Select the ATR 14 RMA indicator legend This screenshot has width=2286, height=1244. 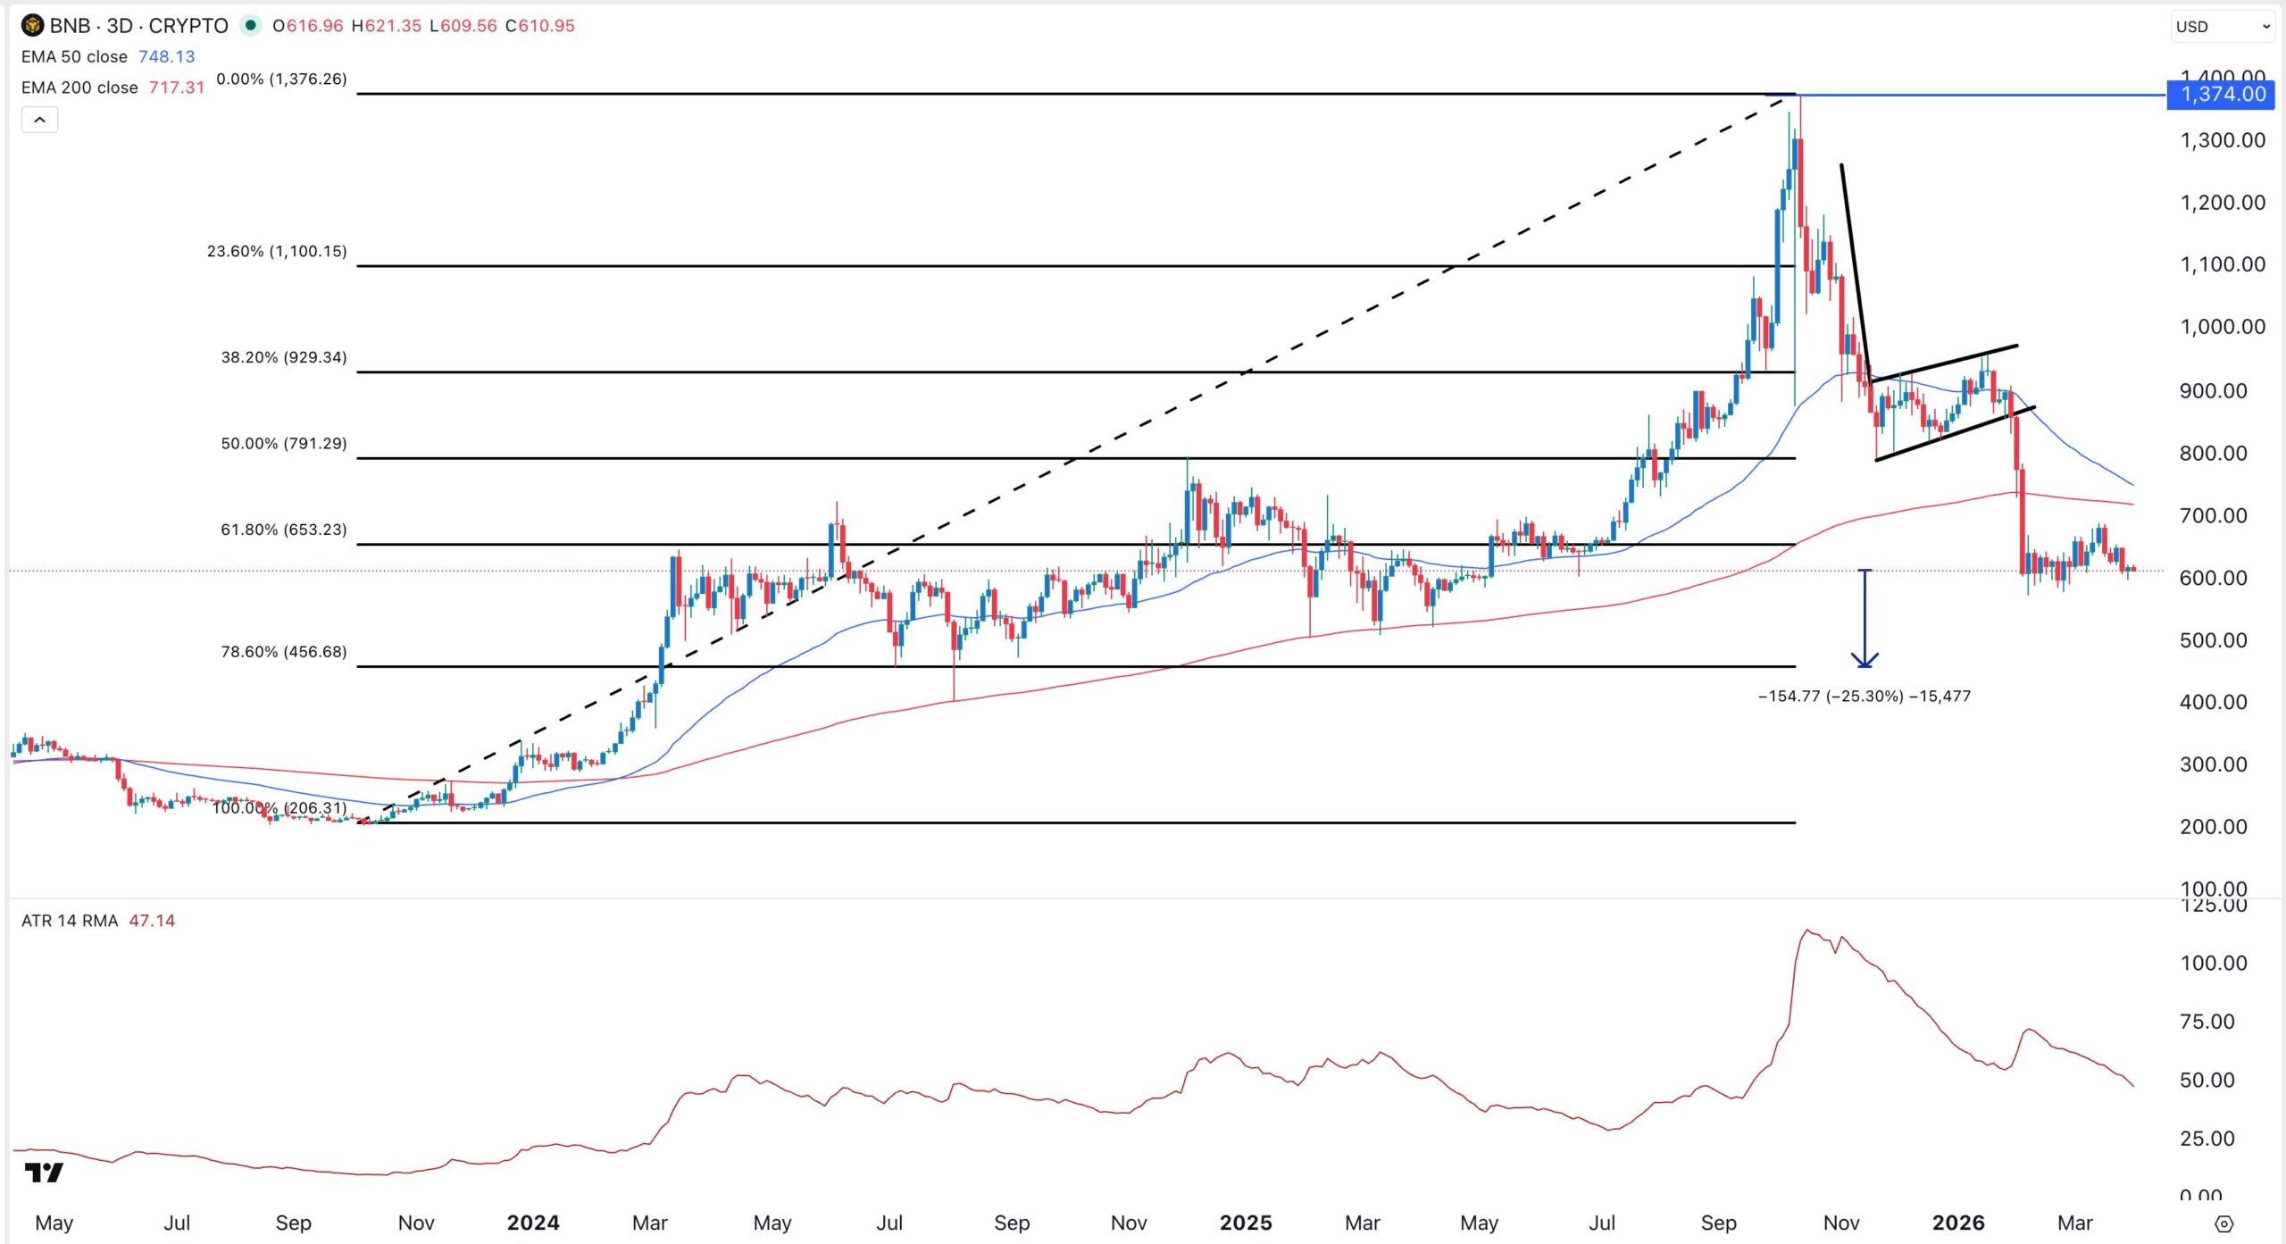click(70, 921)
